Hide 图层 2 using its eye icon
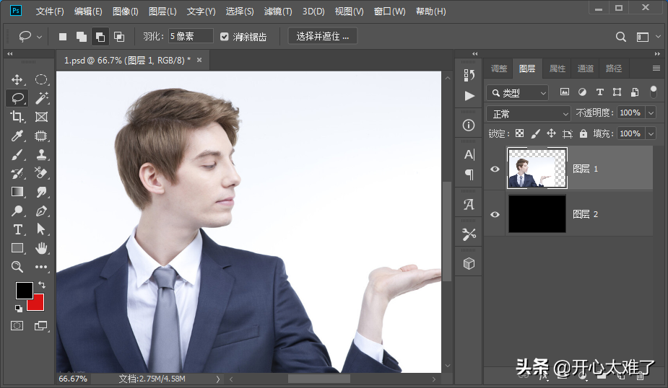The image size is (668, 388). pyautogui.click(x=495, y=214)
